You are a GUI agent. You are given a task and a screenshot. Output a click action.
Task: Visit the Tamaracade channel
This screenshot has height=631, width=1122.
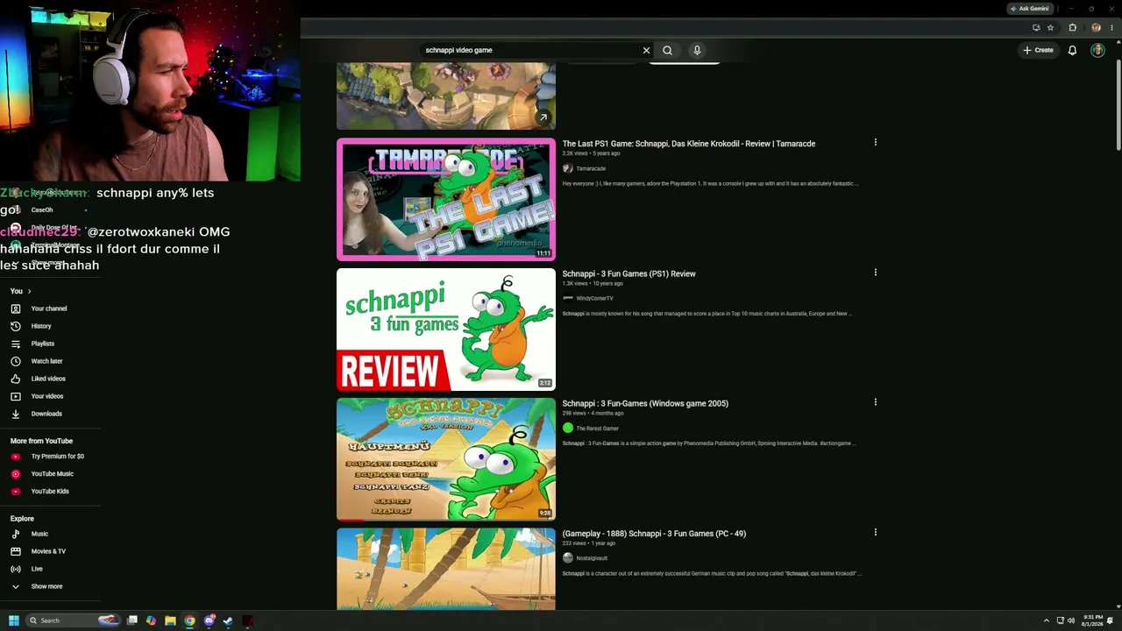pyautogui.click(x=591, y=168)
